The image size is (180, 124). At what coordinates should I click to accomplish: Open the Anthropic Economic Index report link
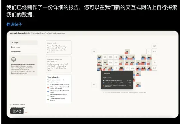pos(23,72)
